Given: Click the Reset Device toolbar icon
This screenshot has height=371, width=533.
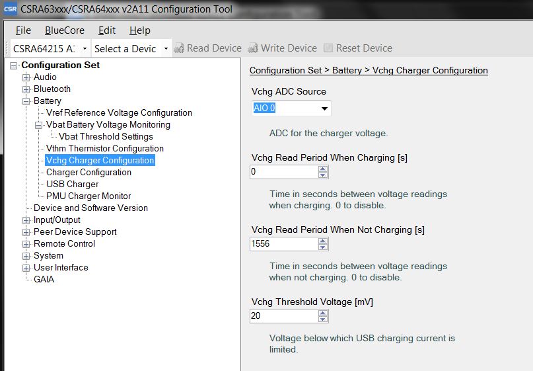Looking at the screenshot, I should 328,48.
